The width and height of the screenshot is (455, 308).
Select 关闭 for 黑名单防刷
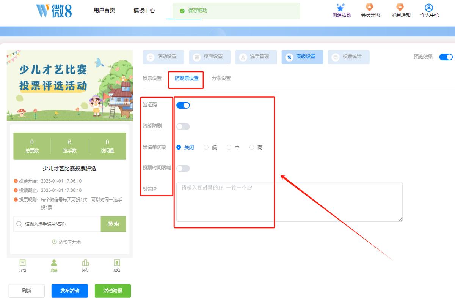point(185,147)
